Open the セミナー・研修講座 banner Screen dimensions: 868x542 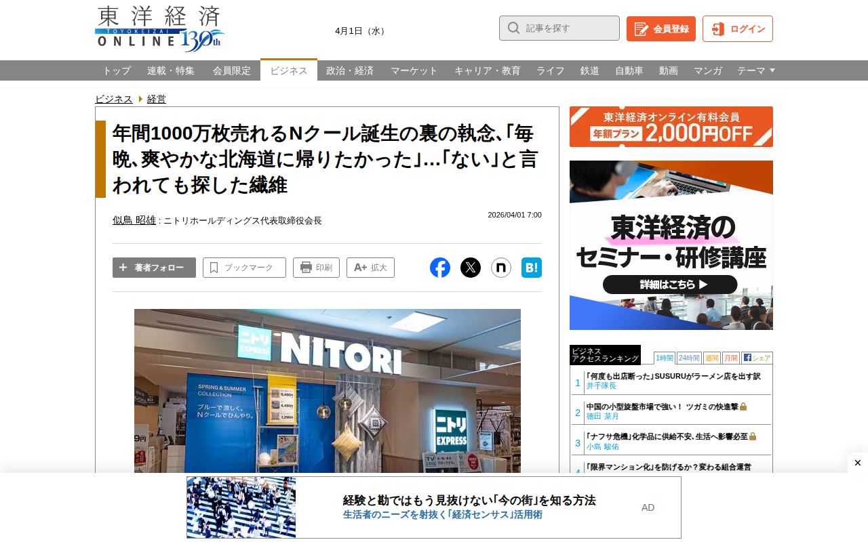[671, 245]
